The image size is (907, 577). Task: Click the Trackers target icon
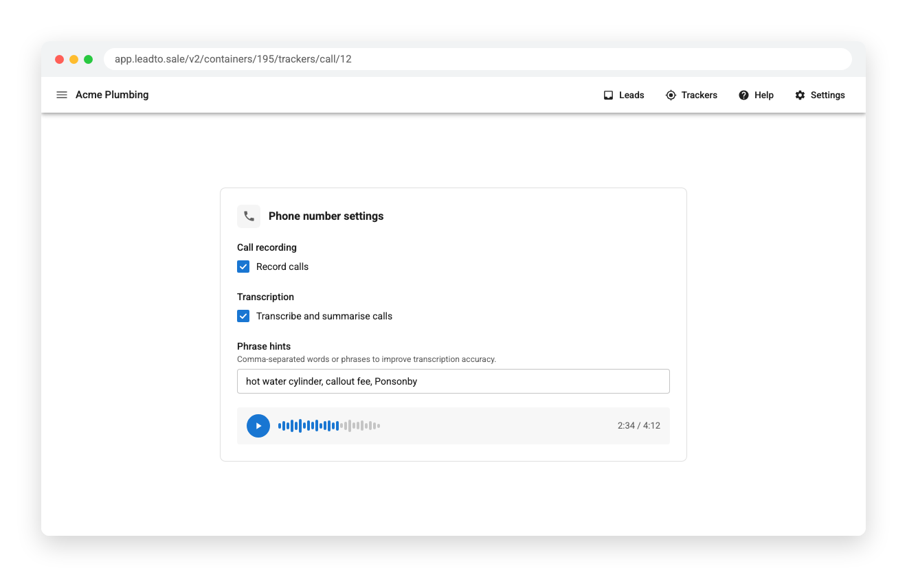coord(671,95)
